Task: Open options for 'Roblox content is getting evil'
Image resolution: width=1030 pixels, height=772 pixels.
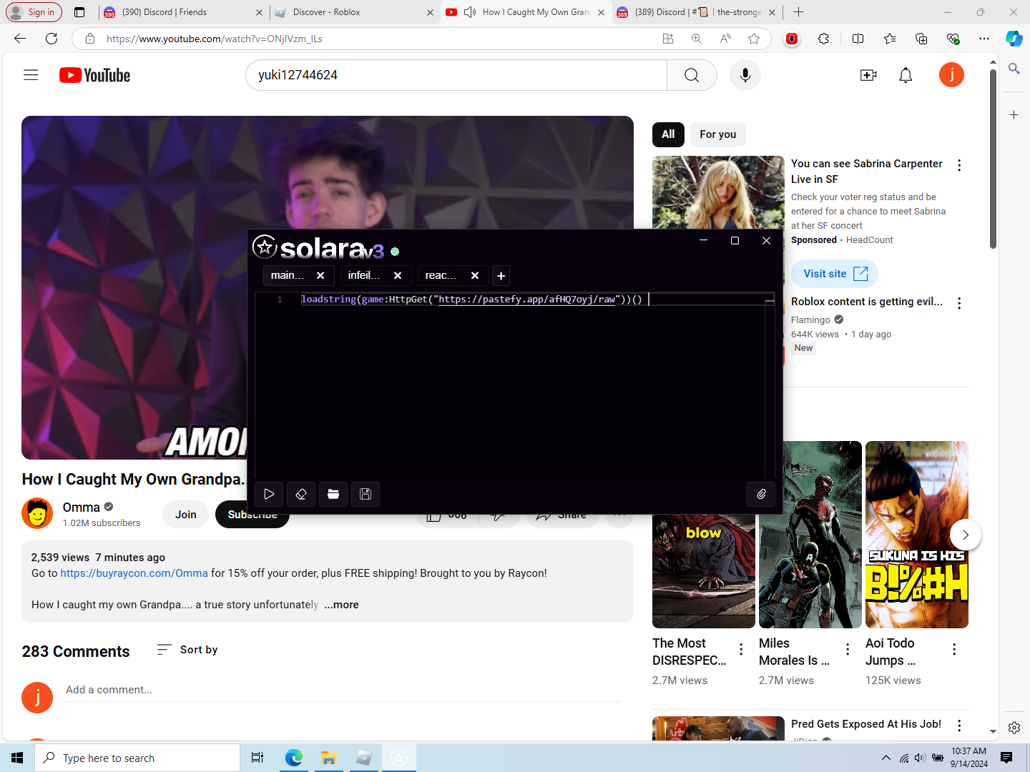Action: (x=959, y=303)
